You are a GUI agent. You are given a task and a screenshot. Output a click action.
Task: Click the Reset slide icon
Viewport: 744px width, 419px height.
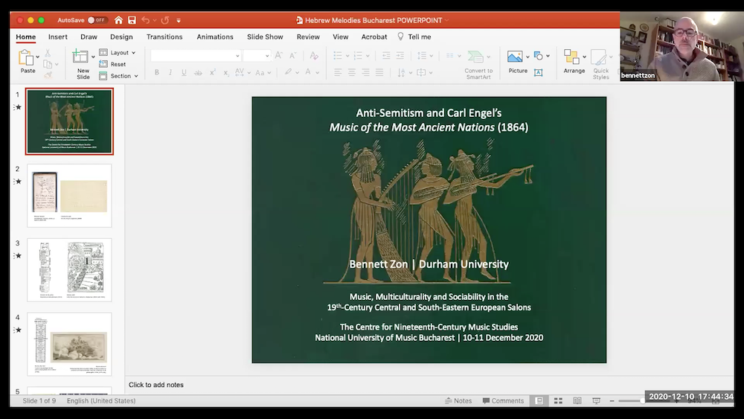click(103, 64)
